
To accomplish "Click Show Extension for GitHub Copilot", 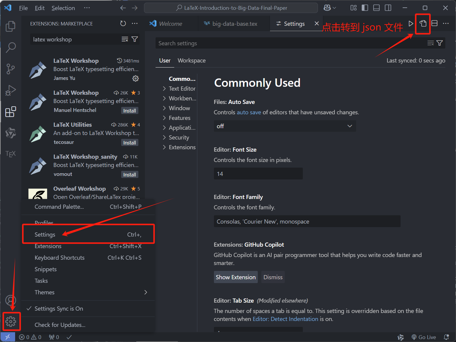I will coord(236,277).
